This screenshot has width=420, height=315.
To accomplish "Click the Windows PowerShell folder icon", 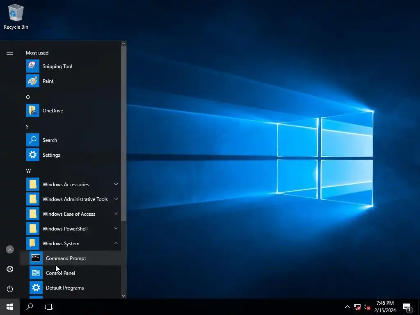I will (x=33, y=228).
